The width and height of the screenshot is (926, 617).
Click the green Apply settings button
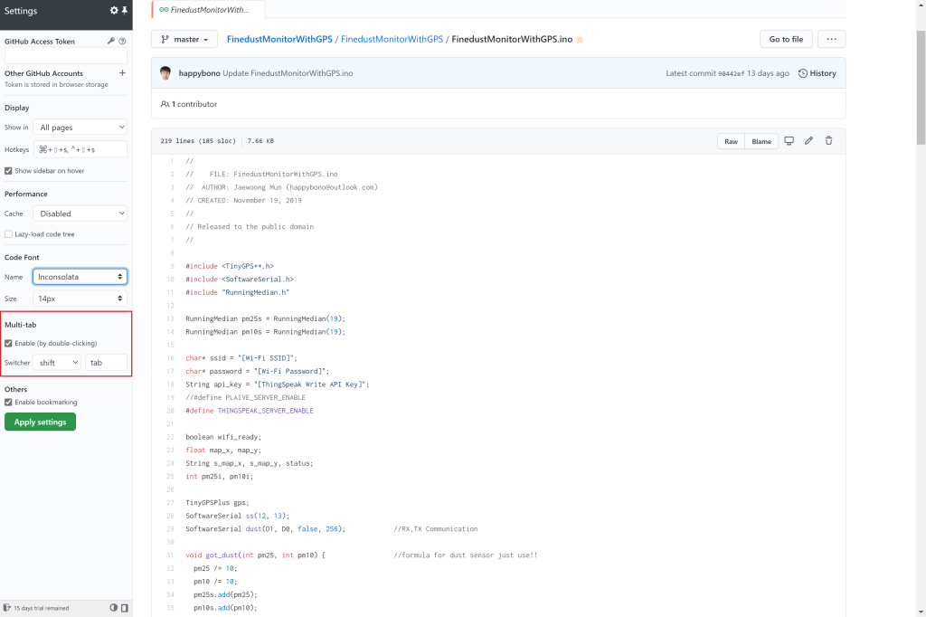click(40, 422)
